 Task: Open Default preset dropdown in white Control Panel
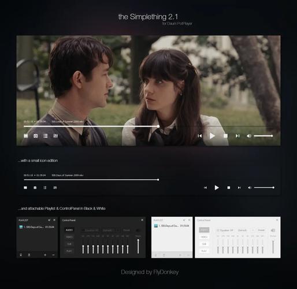pos(246,230)
